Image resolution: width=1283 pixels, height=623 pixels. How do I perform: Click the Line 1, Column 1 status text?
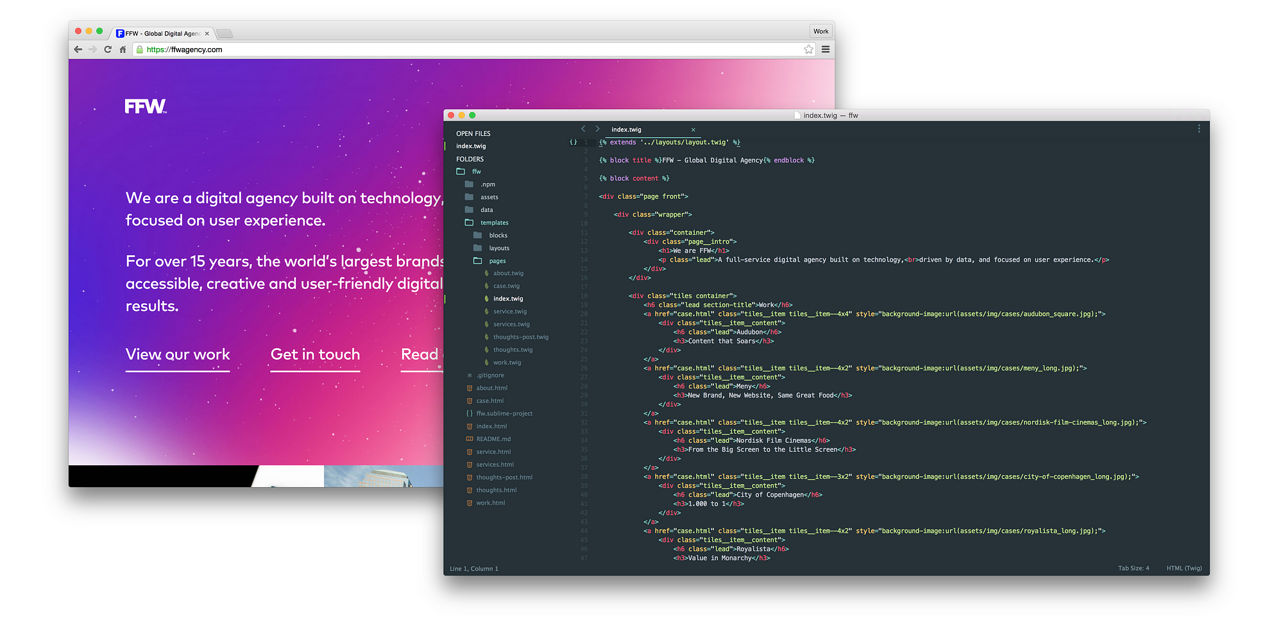[474, 569]
